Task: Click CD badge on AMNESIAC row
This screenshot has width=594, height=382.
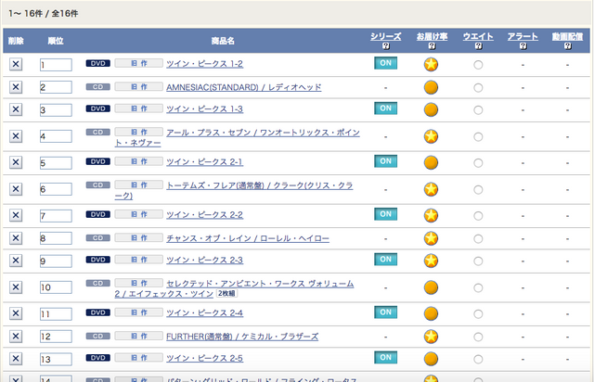Action: click(x=98, y=87)
